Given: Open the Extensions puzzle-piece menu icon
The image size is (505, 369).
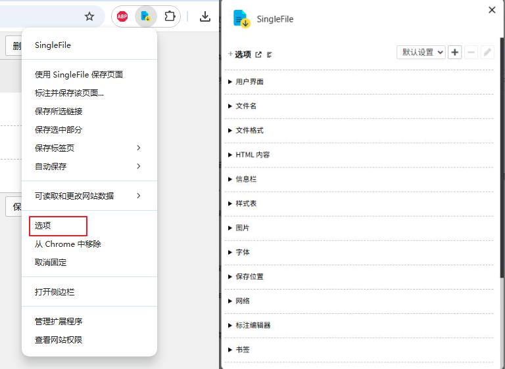Looking at the screenshot, I should 170,16.
